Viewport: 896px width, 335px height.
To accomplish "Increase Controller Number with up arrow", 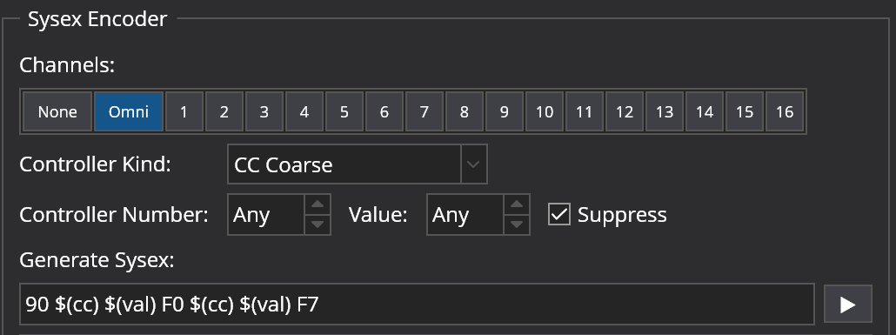I will coord(318,204).
